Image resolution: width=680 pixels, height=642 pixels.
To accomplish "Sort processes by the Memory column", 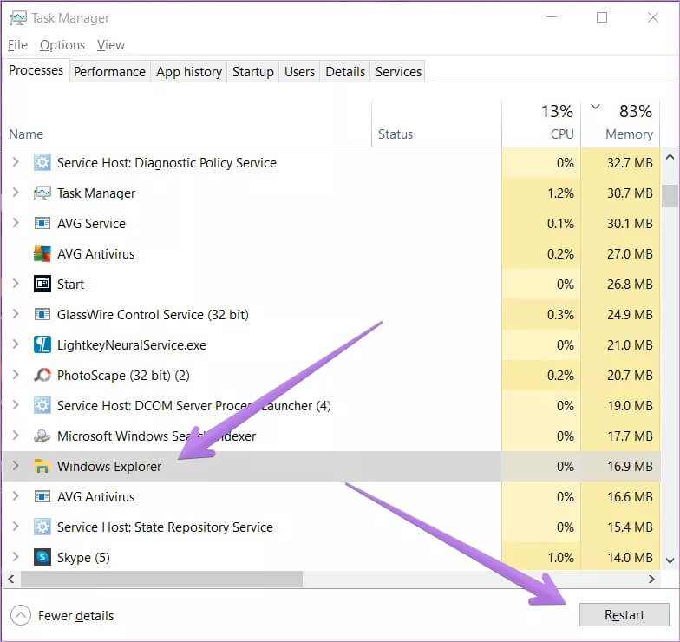I will (620, 123).
